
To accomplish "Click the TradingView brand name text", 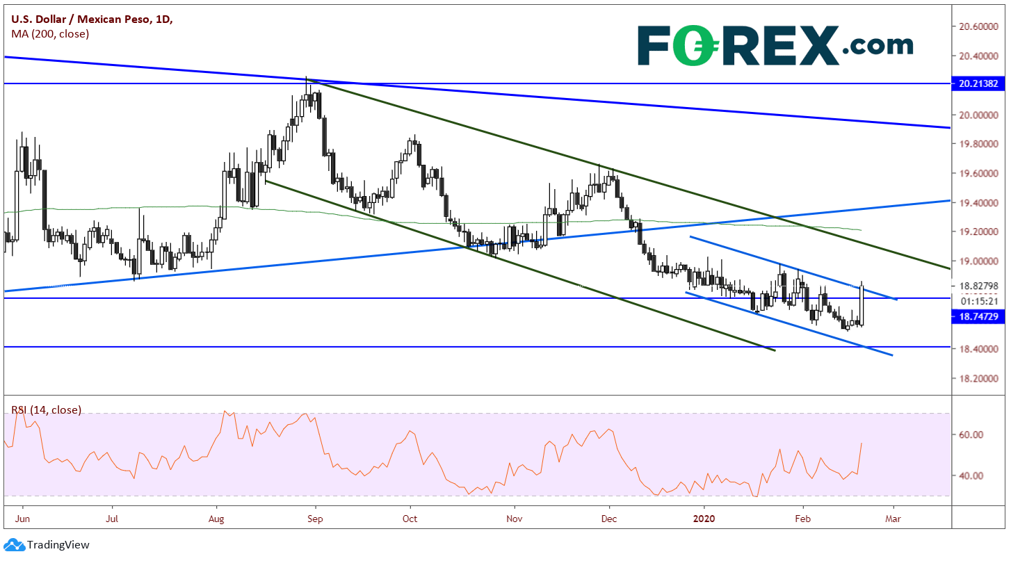I will click(x=58, y=545).
